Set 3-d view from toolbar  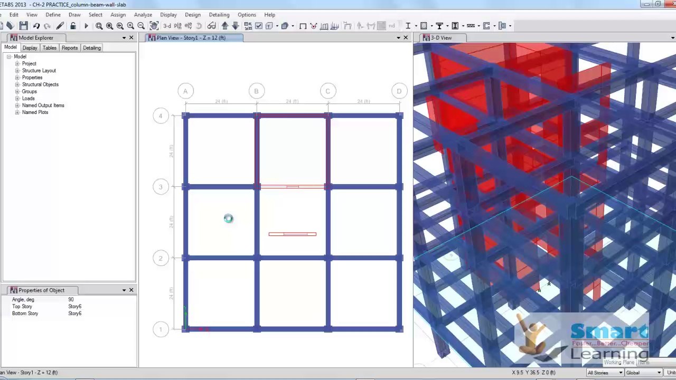point(167,26)
